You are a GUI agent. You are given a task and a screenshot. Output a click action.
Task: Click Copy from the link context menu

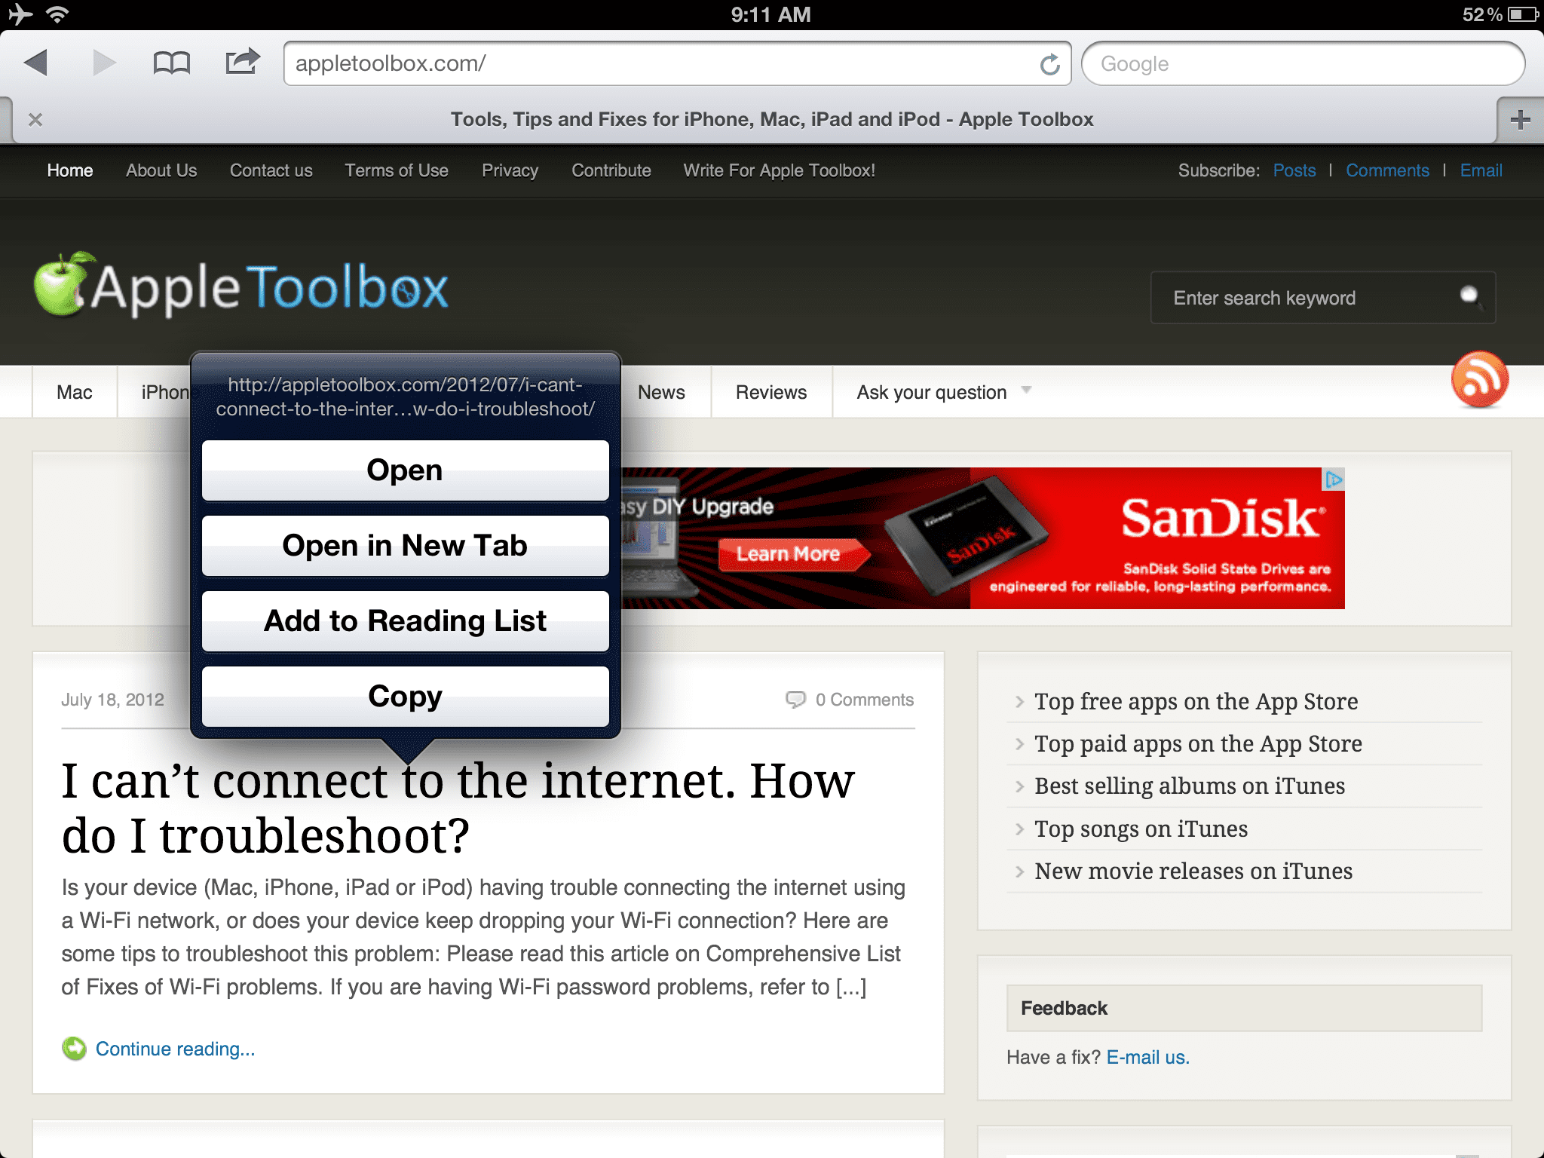pos(406,696)
